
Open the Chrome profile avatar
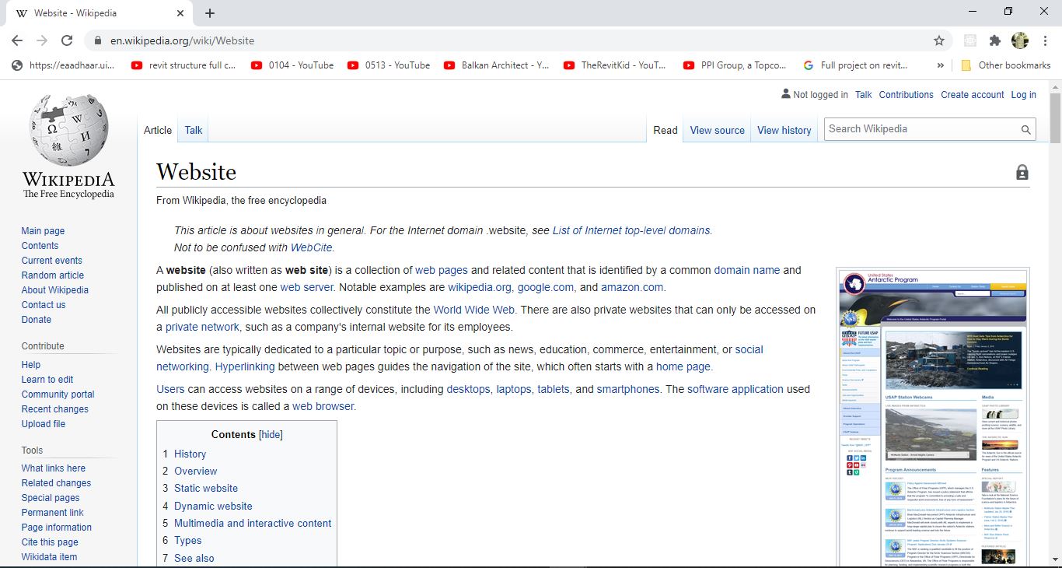(x=1019, y=40)
